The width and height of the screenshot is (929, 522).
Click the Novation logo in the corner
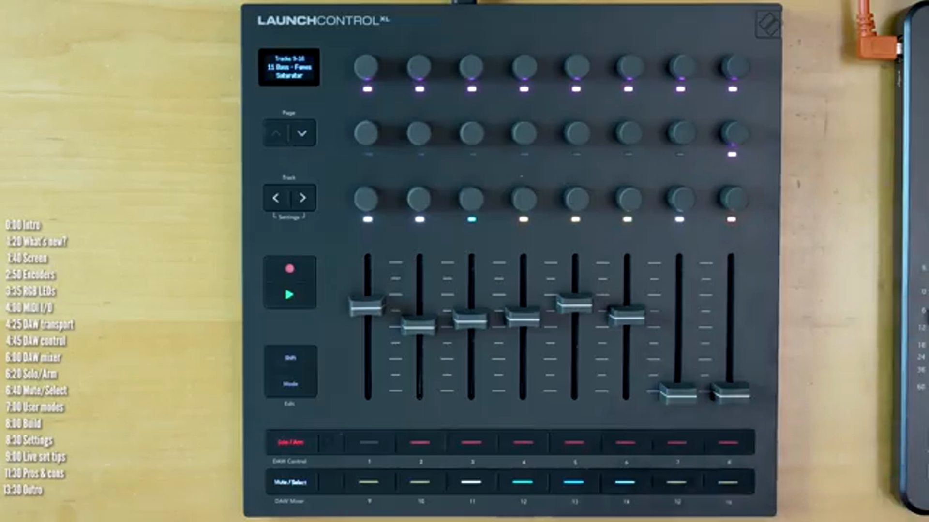click(x=767, y=24)
